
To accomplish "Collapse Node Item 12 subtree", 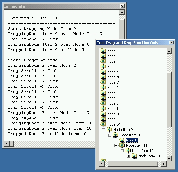I will (122, 151).
